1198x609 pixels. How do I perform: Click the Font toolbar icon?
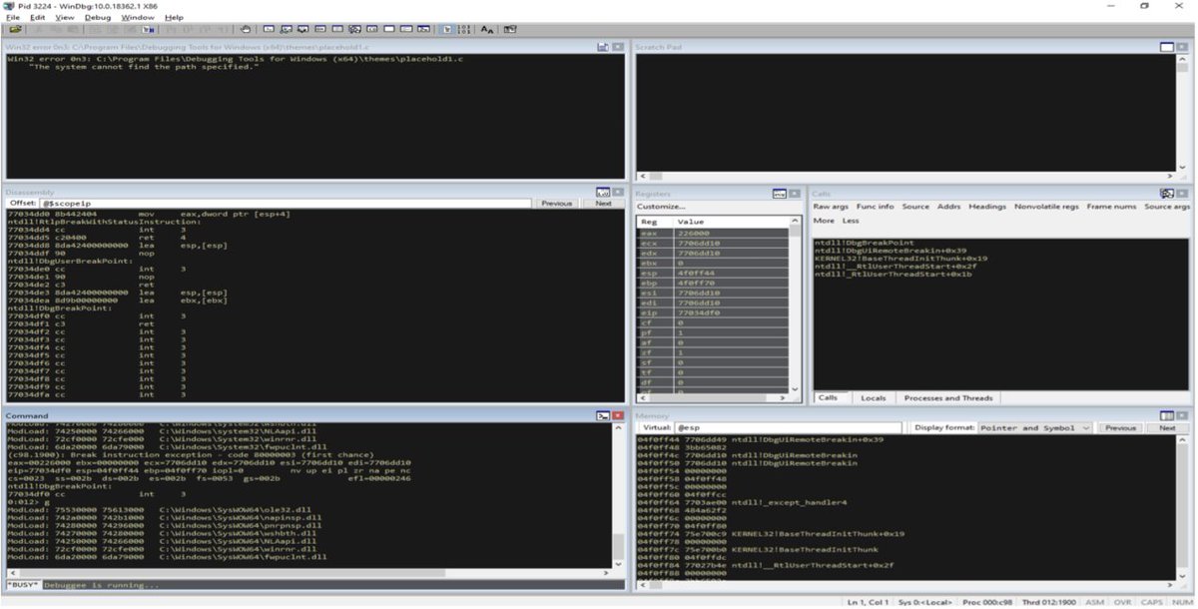pos(486,30)
